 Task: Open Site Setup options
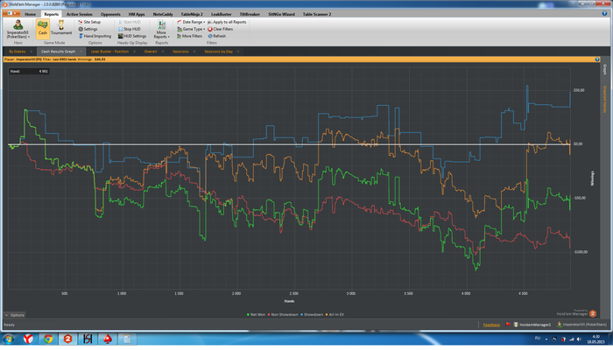(x=89, y=22)
